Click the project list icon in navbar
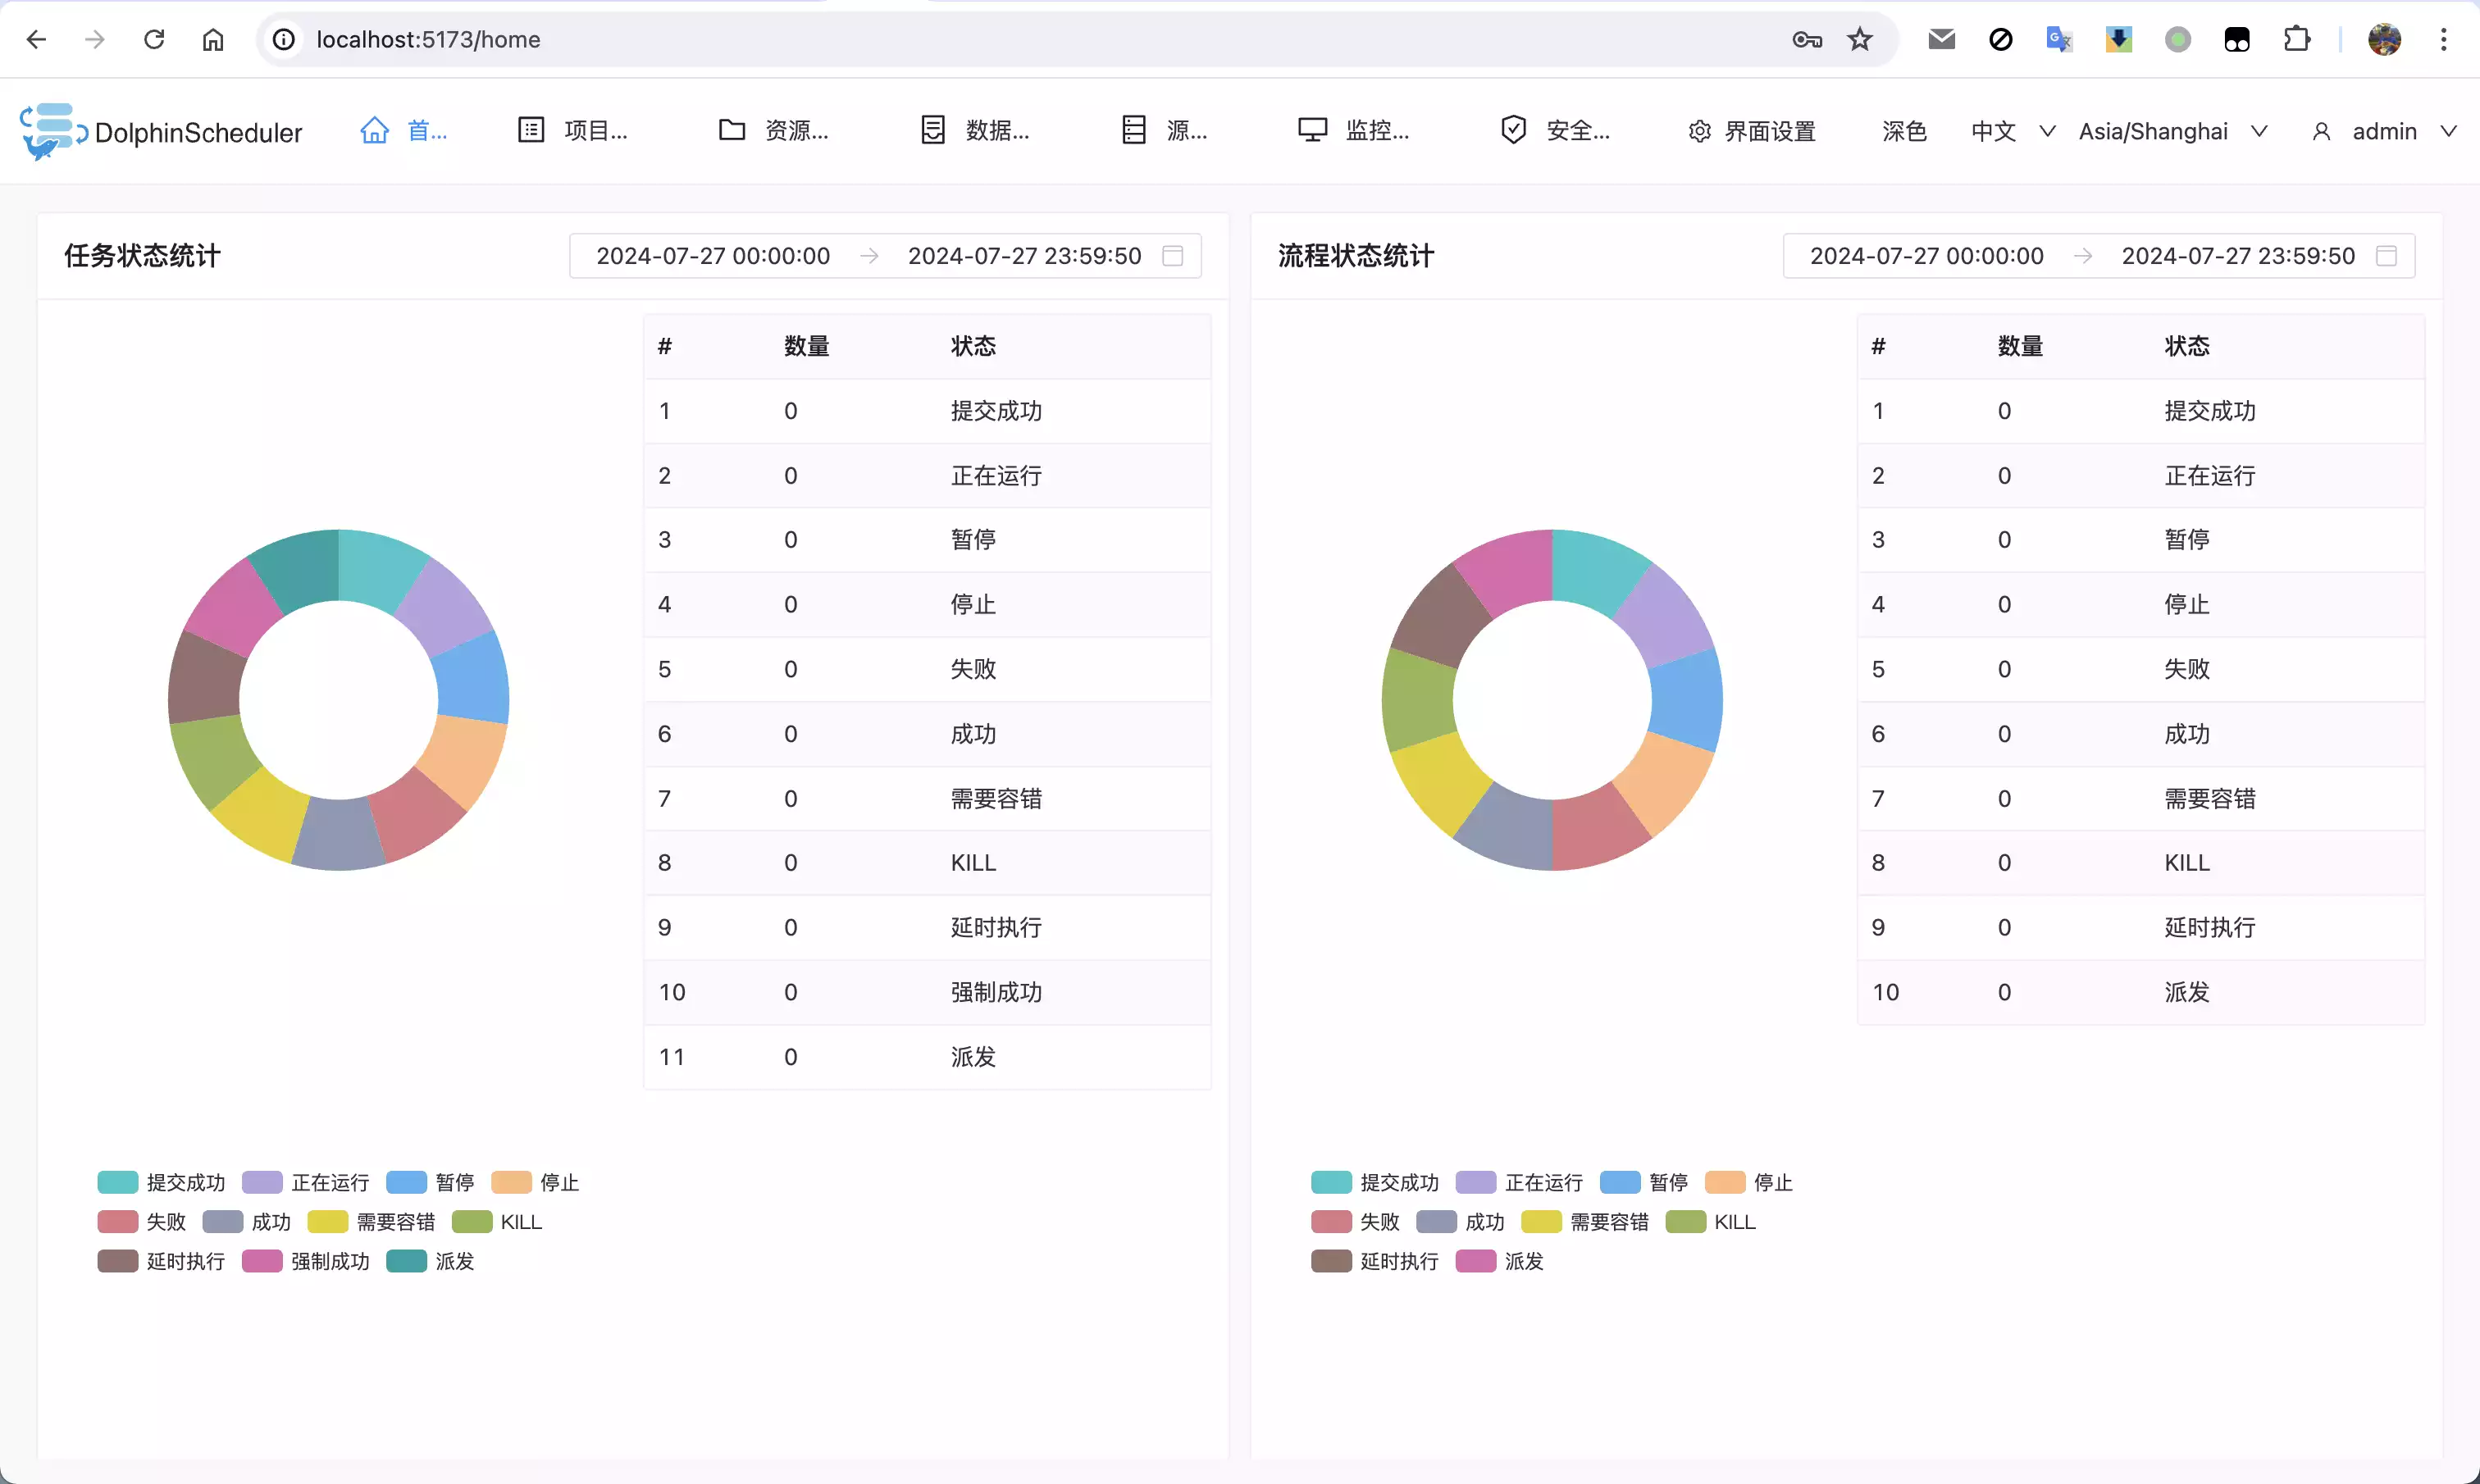The height and width of the screenshot is (1484, 2480). tap(531, 130)
